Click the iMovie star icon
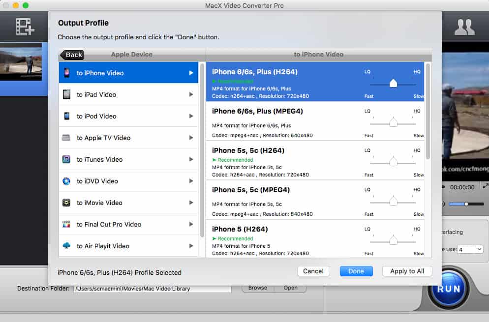This screenshot has height=322, width=489. [66, 203]
